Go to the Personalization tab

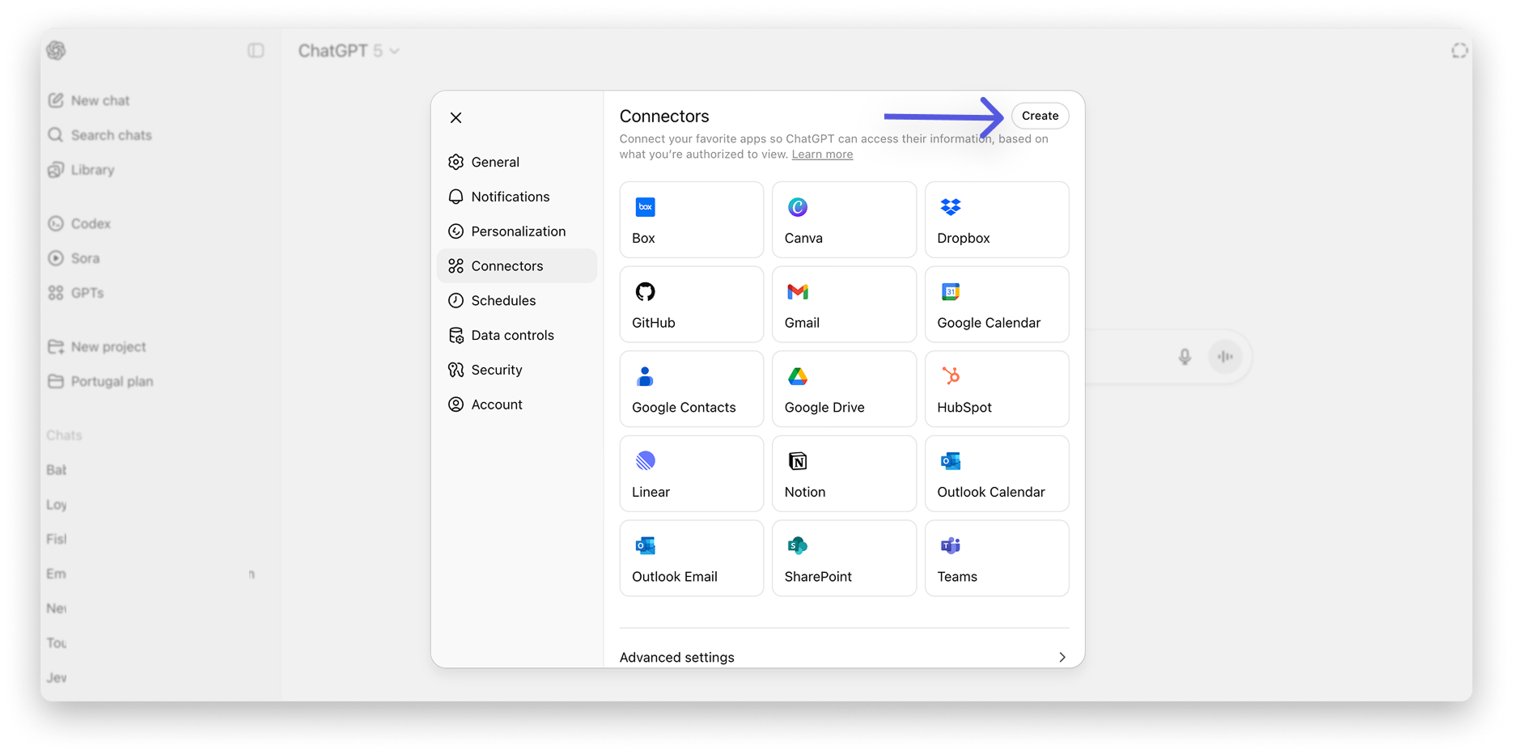tap(517, 231)
